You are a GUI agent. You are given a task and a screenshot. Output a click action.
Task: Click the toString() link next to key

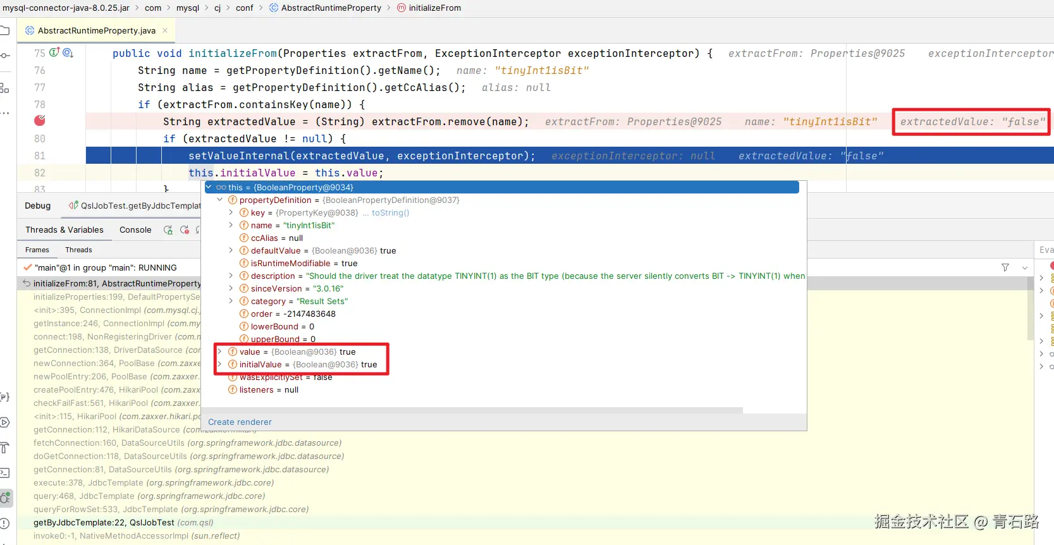point(390,212)
